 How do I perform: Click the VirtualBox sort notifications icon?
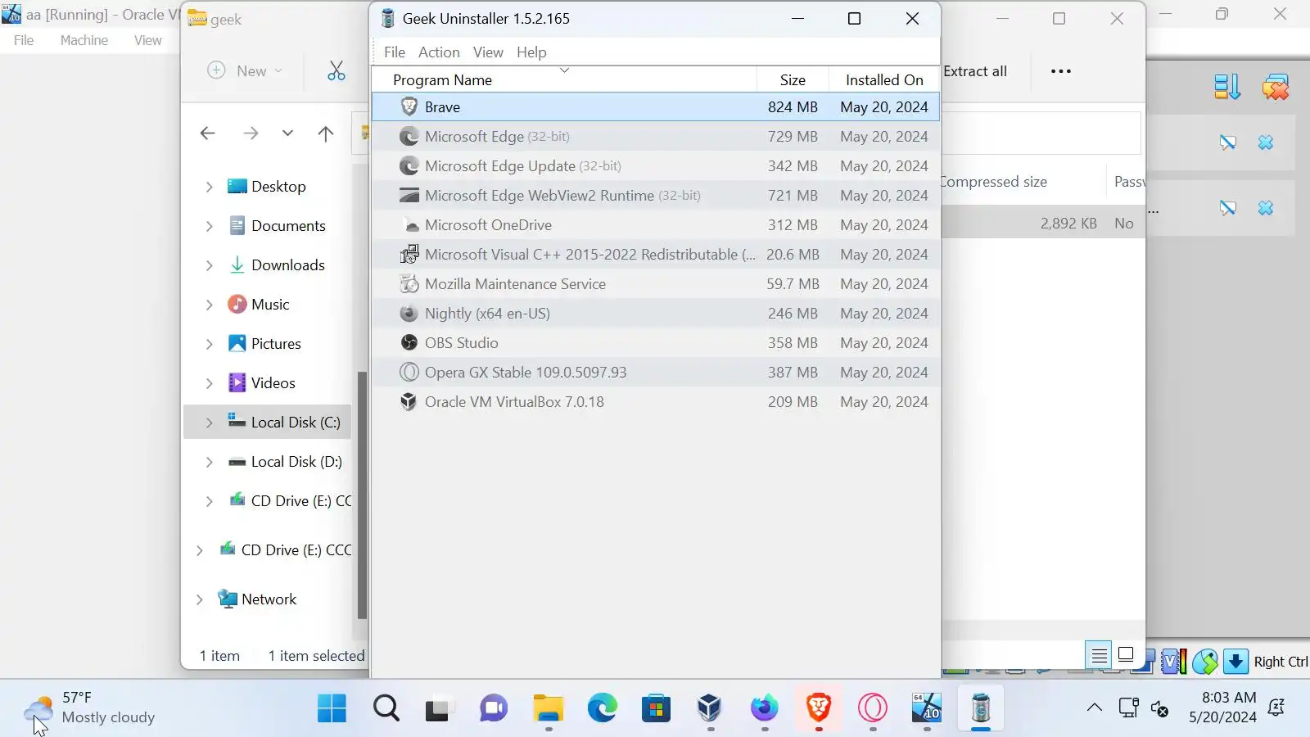coord(1226,86)
